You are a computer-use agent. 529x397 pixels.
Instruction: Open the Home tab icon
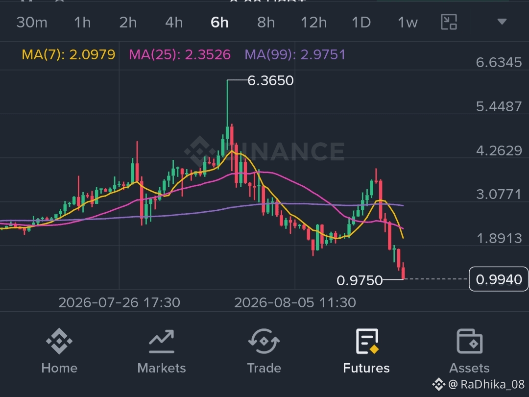point(59,341)
